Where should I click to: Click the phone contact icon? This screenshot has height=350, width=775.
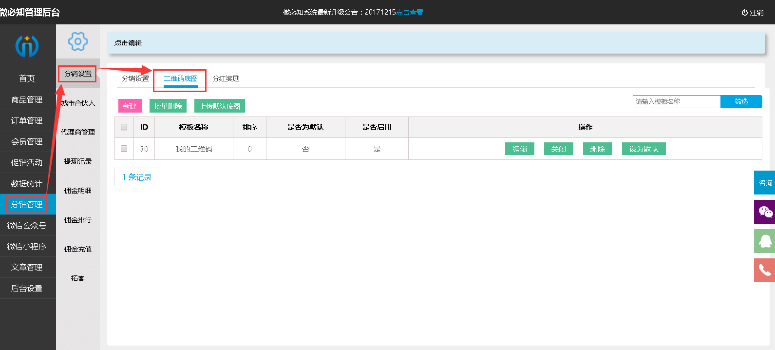pos(765,270)
